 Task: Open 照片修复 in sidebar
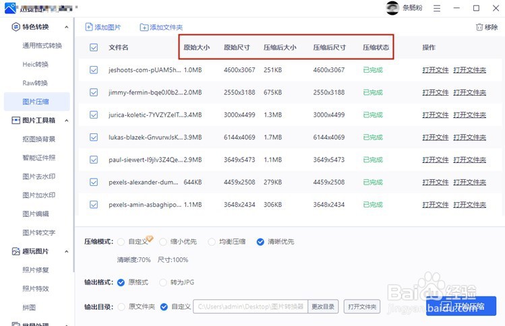coord(36,270)
